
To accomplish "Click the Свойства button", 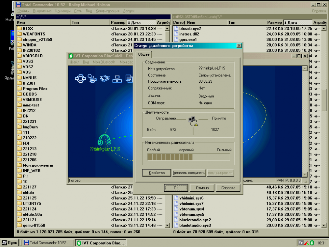I will 157,173.
